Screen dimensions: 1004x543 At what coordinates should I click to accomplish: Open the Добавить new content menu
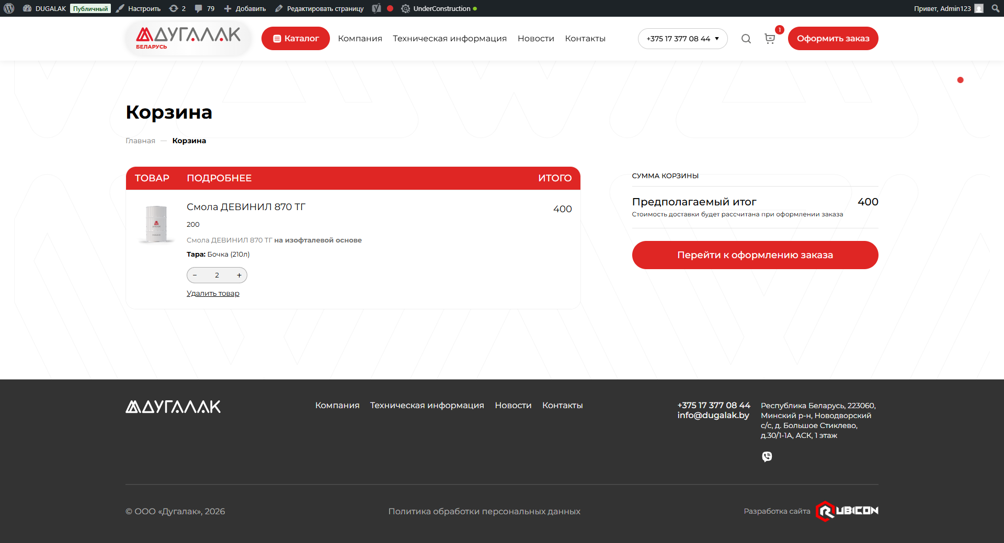pyautogui.click(x=245, y=8)
